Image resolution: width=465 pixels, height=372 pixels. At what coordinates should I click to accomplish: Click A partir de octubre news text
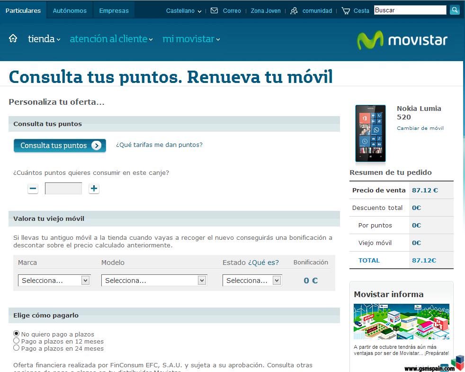[x=401, y=350]
